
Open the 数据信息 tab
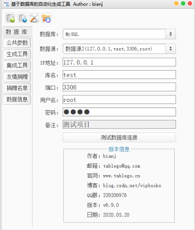tap(17, 99)
